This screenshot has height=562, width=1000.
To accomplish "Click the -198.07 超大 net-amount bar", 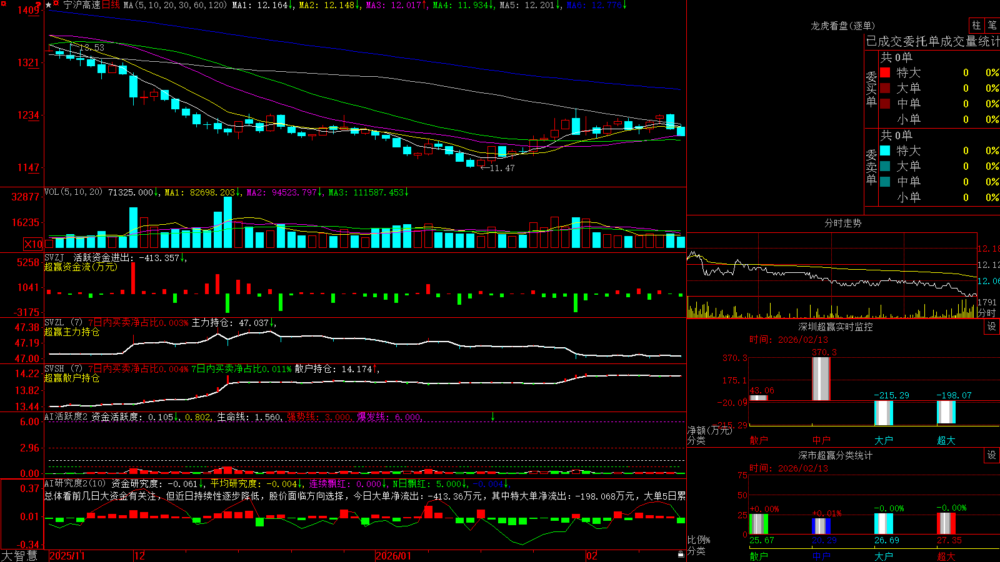I will tap(946, 412).
